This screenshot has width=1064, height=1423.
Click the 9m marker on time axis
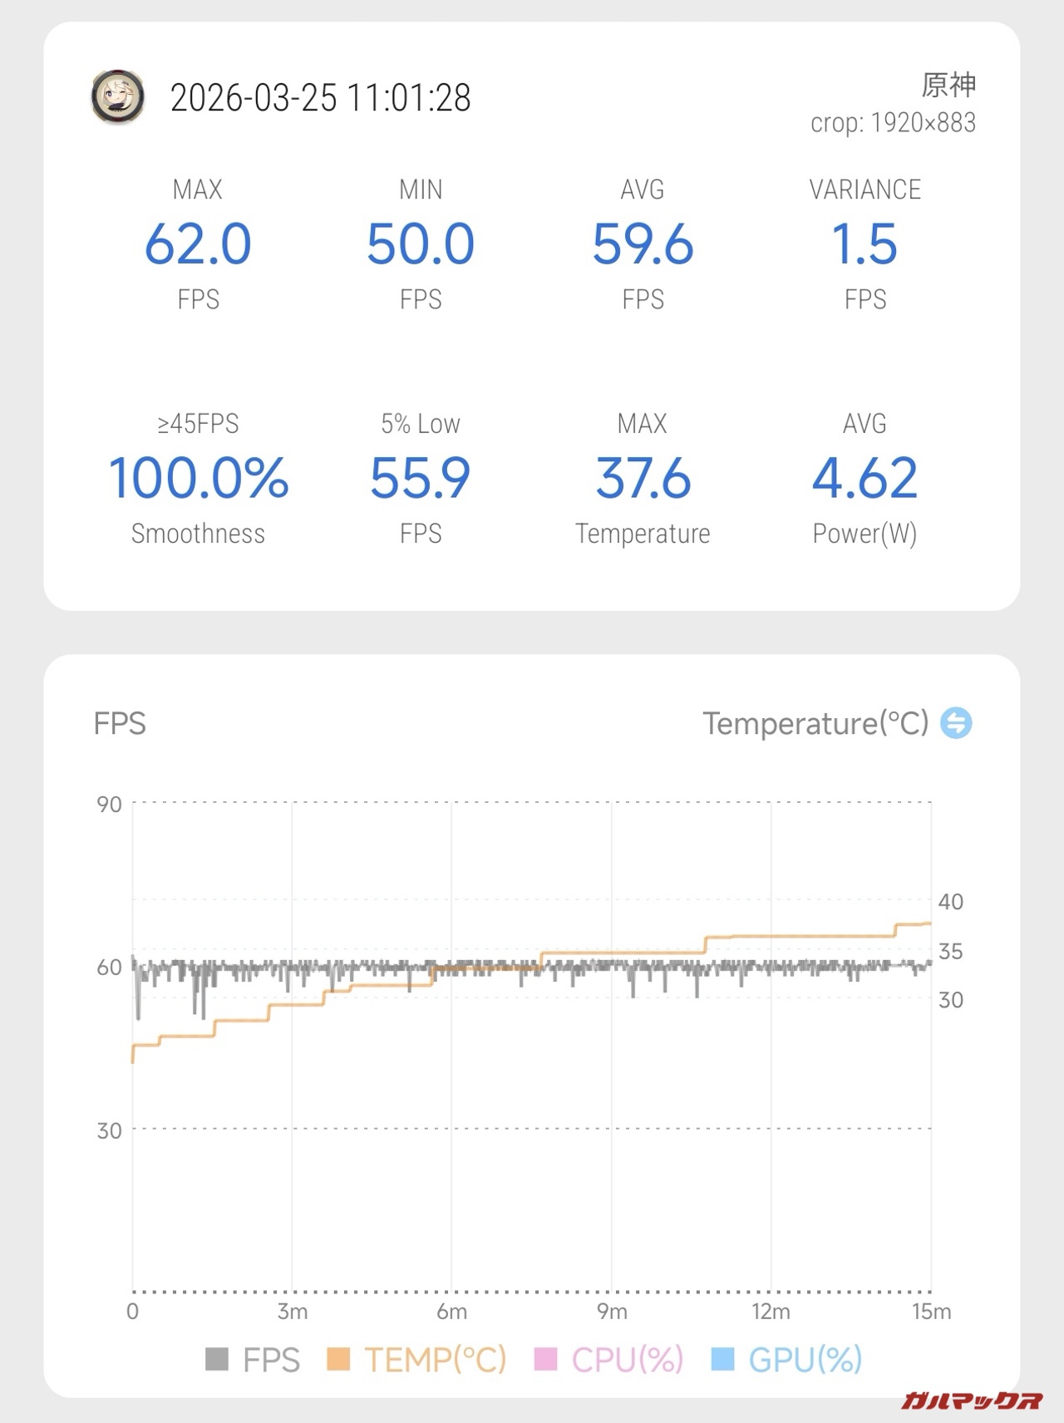[612, 1312]
